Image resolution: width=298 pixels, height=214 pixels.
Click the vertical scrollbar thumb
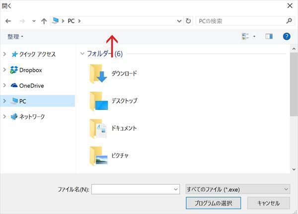(294, 84)
